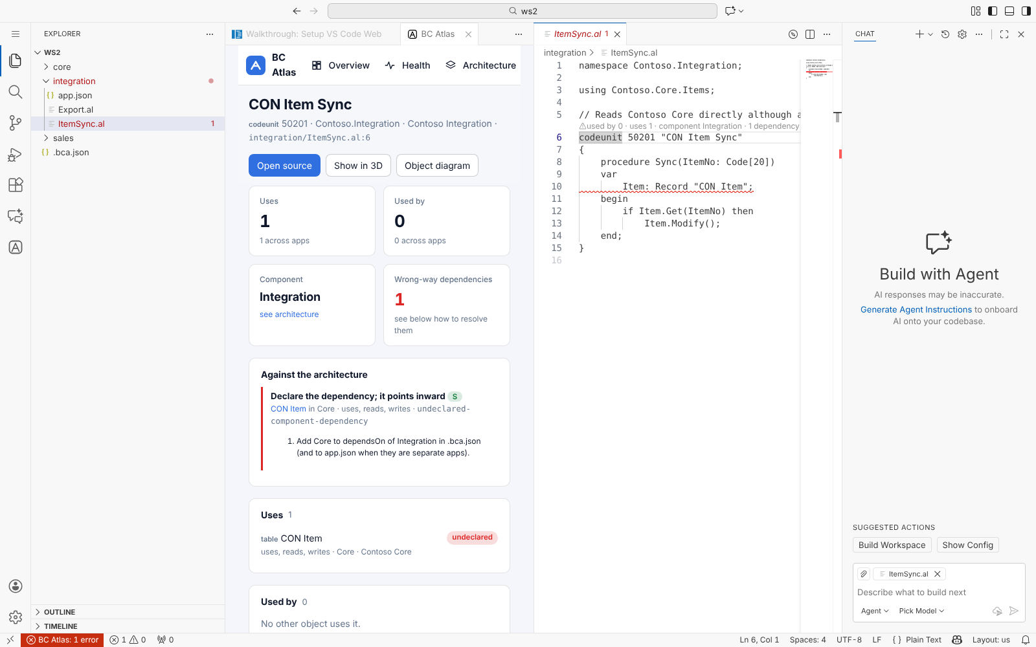Open the Pick Model dropdown
Image resolution: width=1036 pixels, height=647 pixels.
click(x=921, y=611)
